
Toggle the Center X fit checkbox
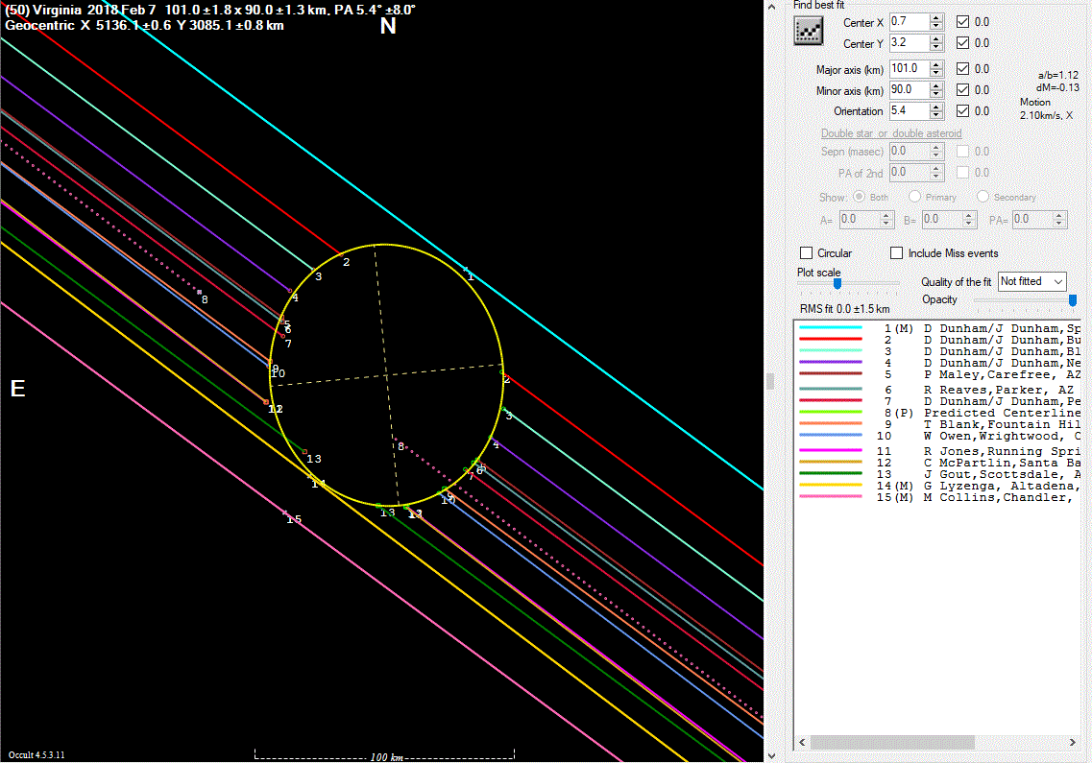coord(962,21)
